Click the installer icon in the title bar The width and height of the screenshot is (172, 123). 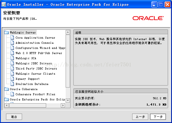click(x=4, y=5)
